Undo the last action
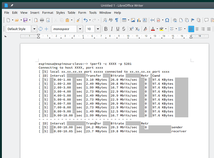 click(x=85, y=20)
